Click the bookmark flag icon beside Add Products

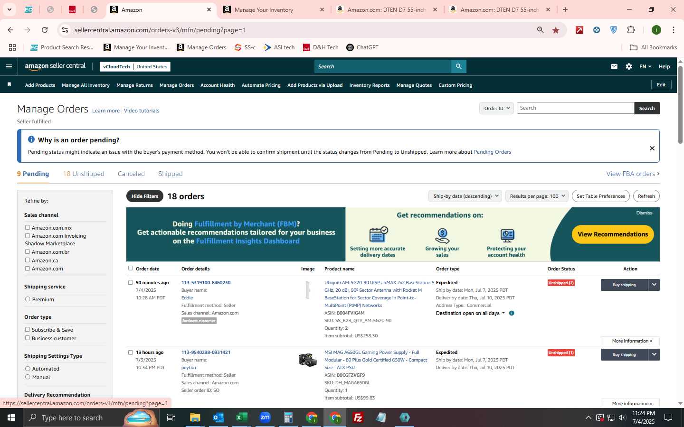click(9, 85)
